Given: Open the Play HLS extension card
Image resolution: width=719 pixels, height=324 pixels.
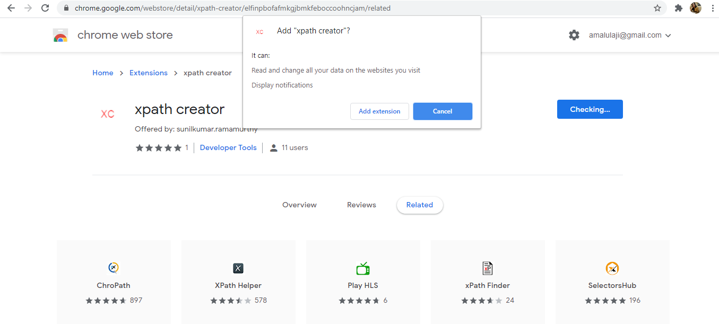Looking at the screenshot, I should click(x=363, y=282).
